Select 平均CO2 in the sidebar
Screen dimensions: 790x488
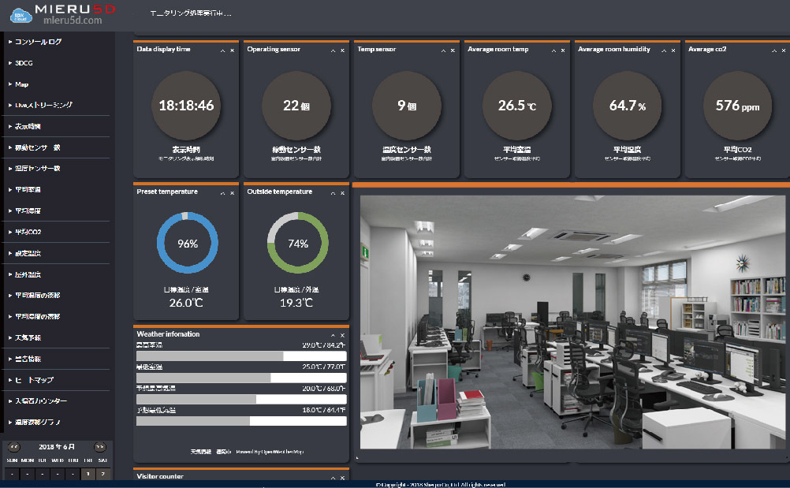coord(28,233)
